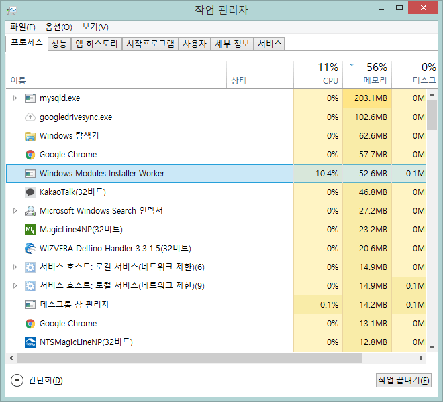Viewport: 443px width, 402px height.
Task: Switch to the 성능 tab
Action: (x=59, y=44)
